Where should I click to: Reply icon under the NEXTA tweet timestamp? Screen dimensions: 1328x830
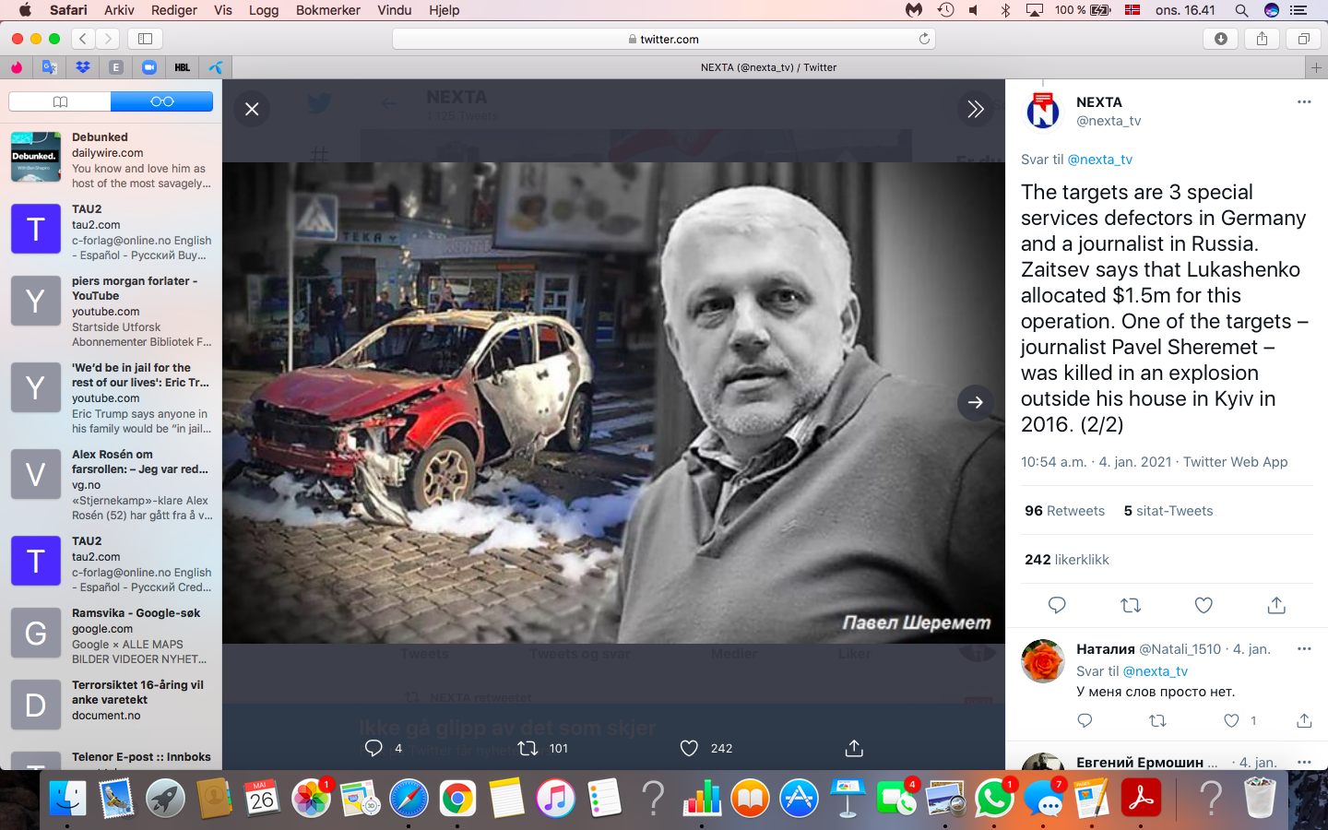click(1057, 605)
